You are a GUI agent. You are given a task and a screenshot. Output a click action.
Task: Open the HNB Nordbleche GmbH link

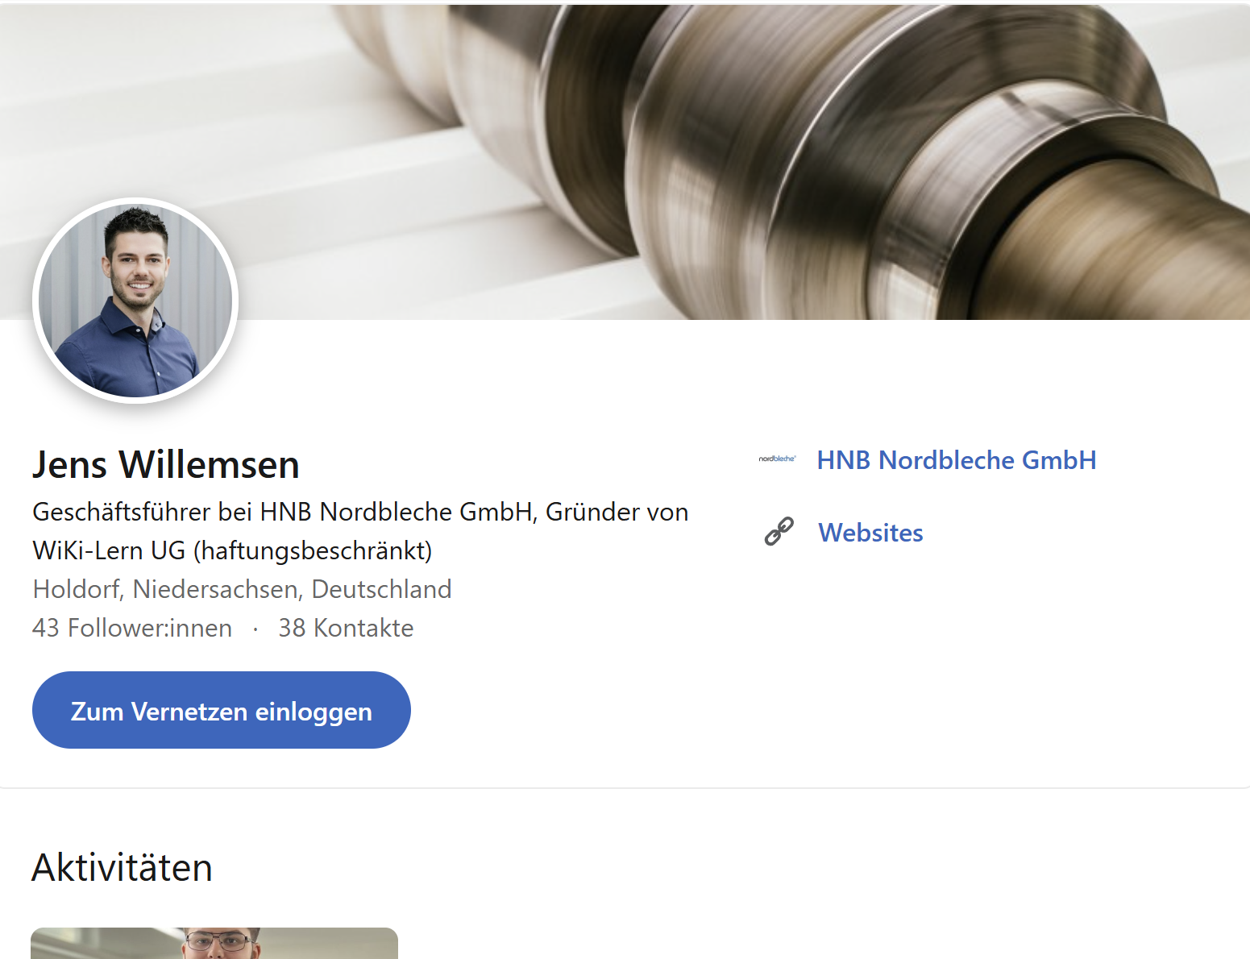957,459
